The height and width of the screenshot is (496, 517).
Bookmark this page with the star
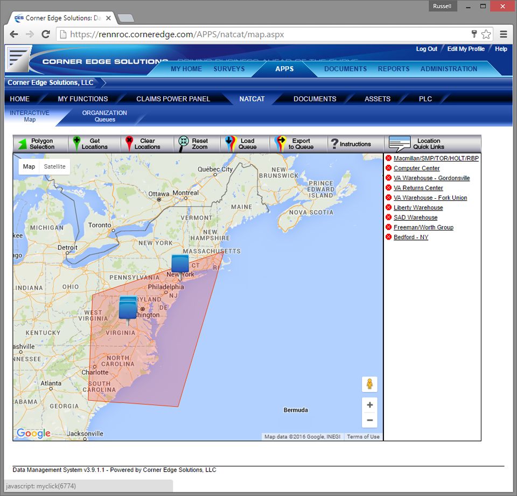tap(486, 34)
